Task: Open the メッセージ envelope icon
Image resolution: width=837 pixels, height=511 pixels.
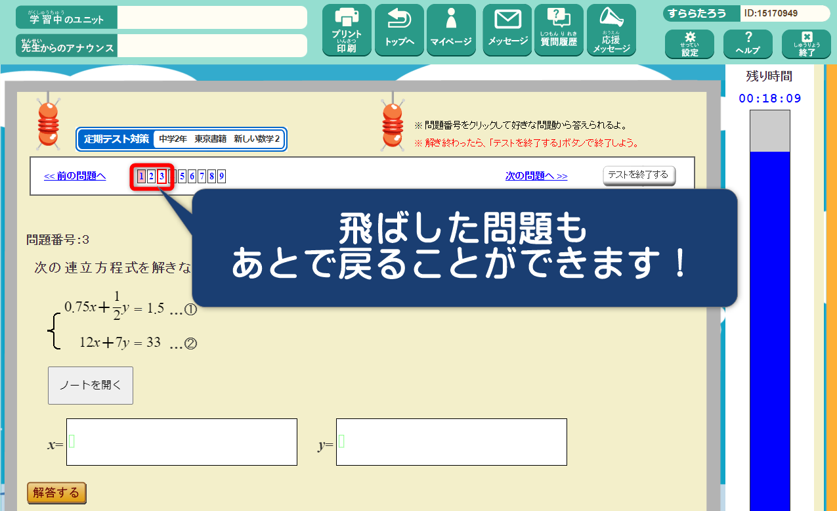Action: (x=507, y=30)
